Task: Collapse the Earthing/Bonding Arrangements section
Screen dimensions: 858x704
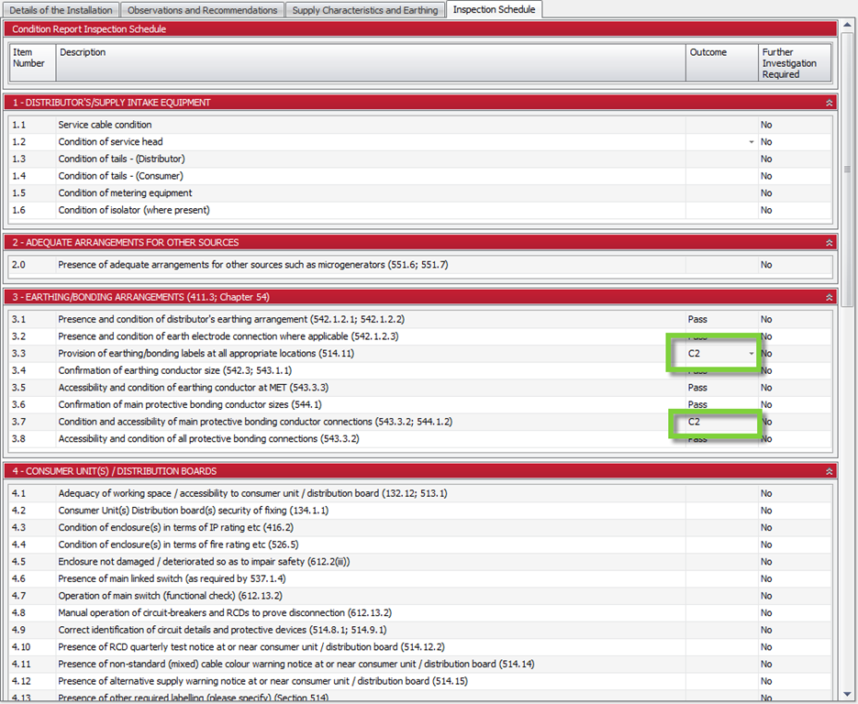Action: 830,297
